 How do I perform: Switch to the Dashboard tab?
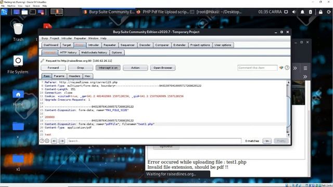point(51,45)
